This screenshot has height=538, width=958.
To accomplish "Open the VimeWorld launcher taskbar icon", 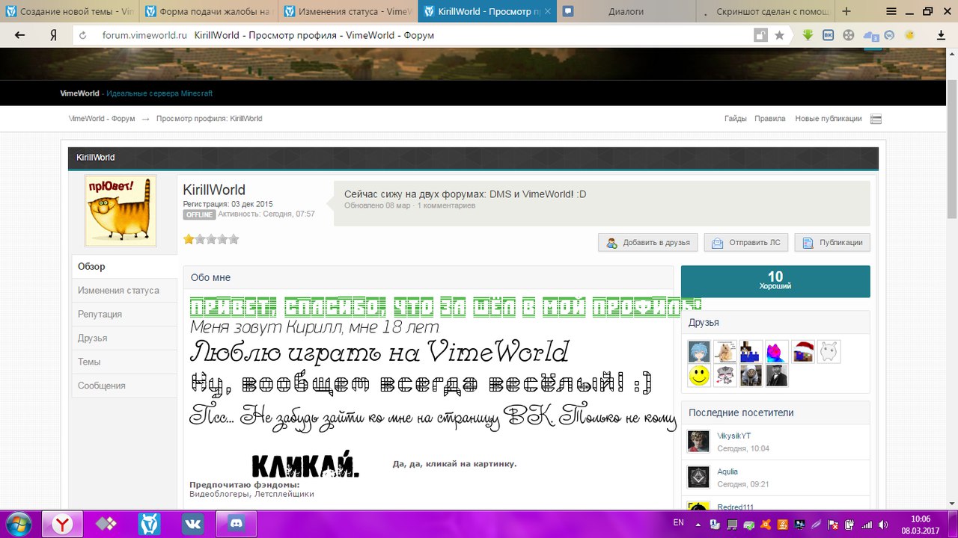I will [150, 524].
